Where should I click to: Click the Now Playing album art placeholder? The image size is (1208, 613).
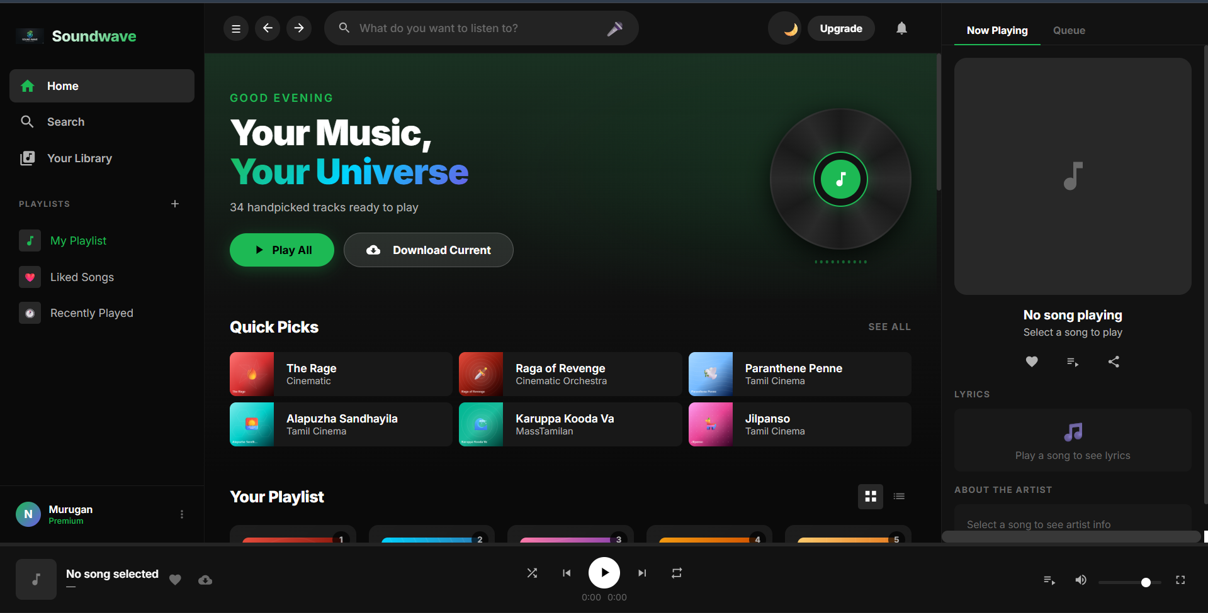tap(1073, 177)
